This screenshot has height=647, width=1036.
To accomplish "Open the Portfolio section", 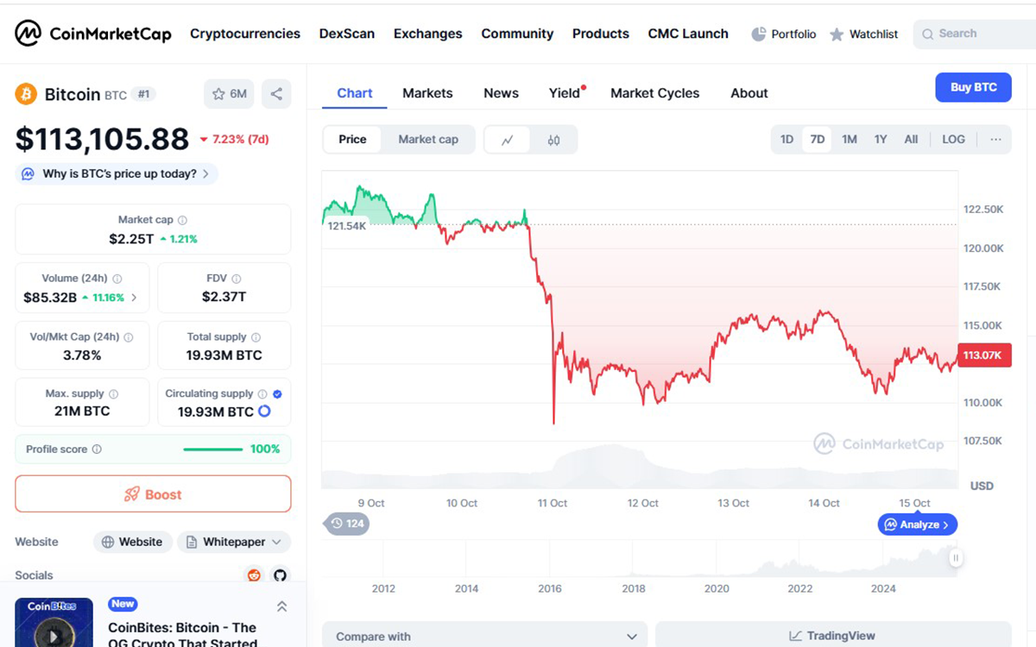I will 783,34.
